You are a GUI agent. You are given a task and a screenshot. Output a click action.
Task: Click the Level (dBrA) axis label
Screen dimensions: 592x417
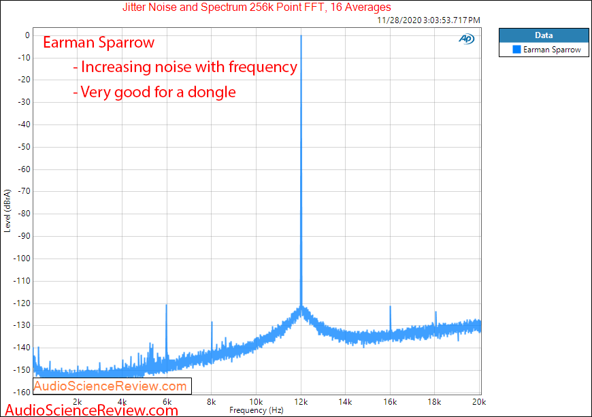click(7, 211)
